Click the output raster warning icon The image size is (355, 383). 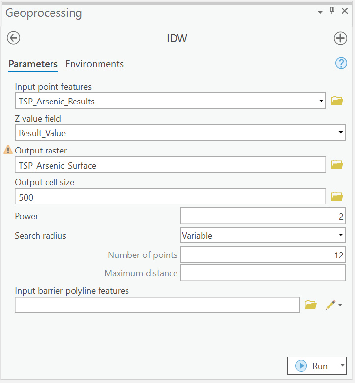pos(8,150)
